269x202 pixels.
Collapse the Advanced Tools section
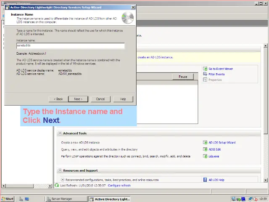[60, 133]
